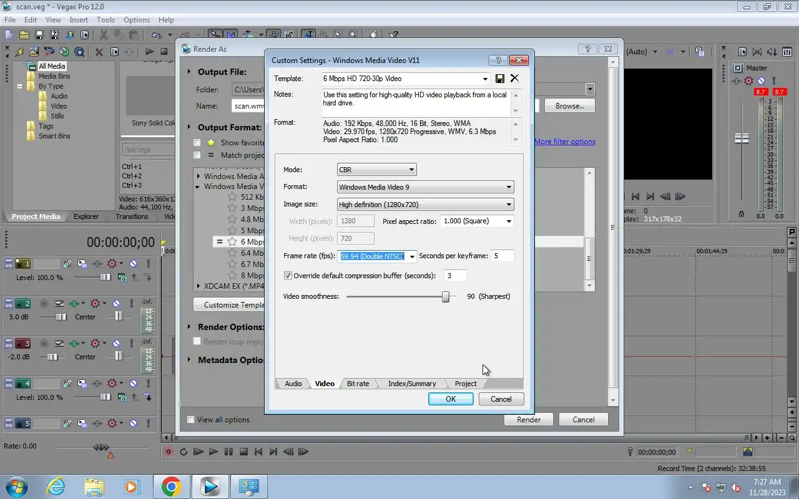Click the Start Preview play icon in Project Media

click(x=150, y=52)
